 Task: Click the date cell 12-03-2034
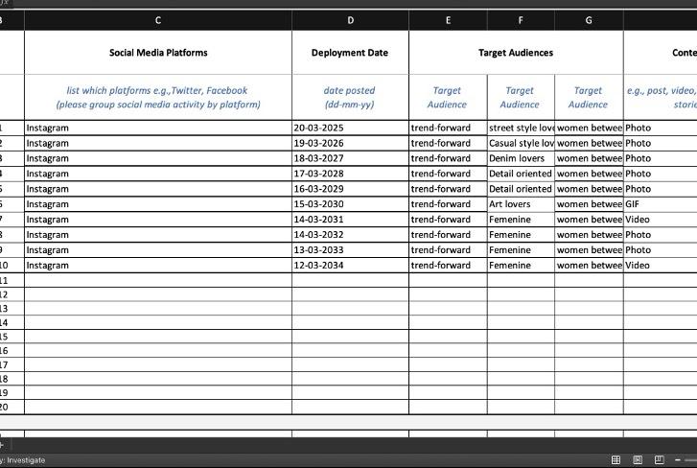coord(350,266)
